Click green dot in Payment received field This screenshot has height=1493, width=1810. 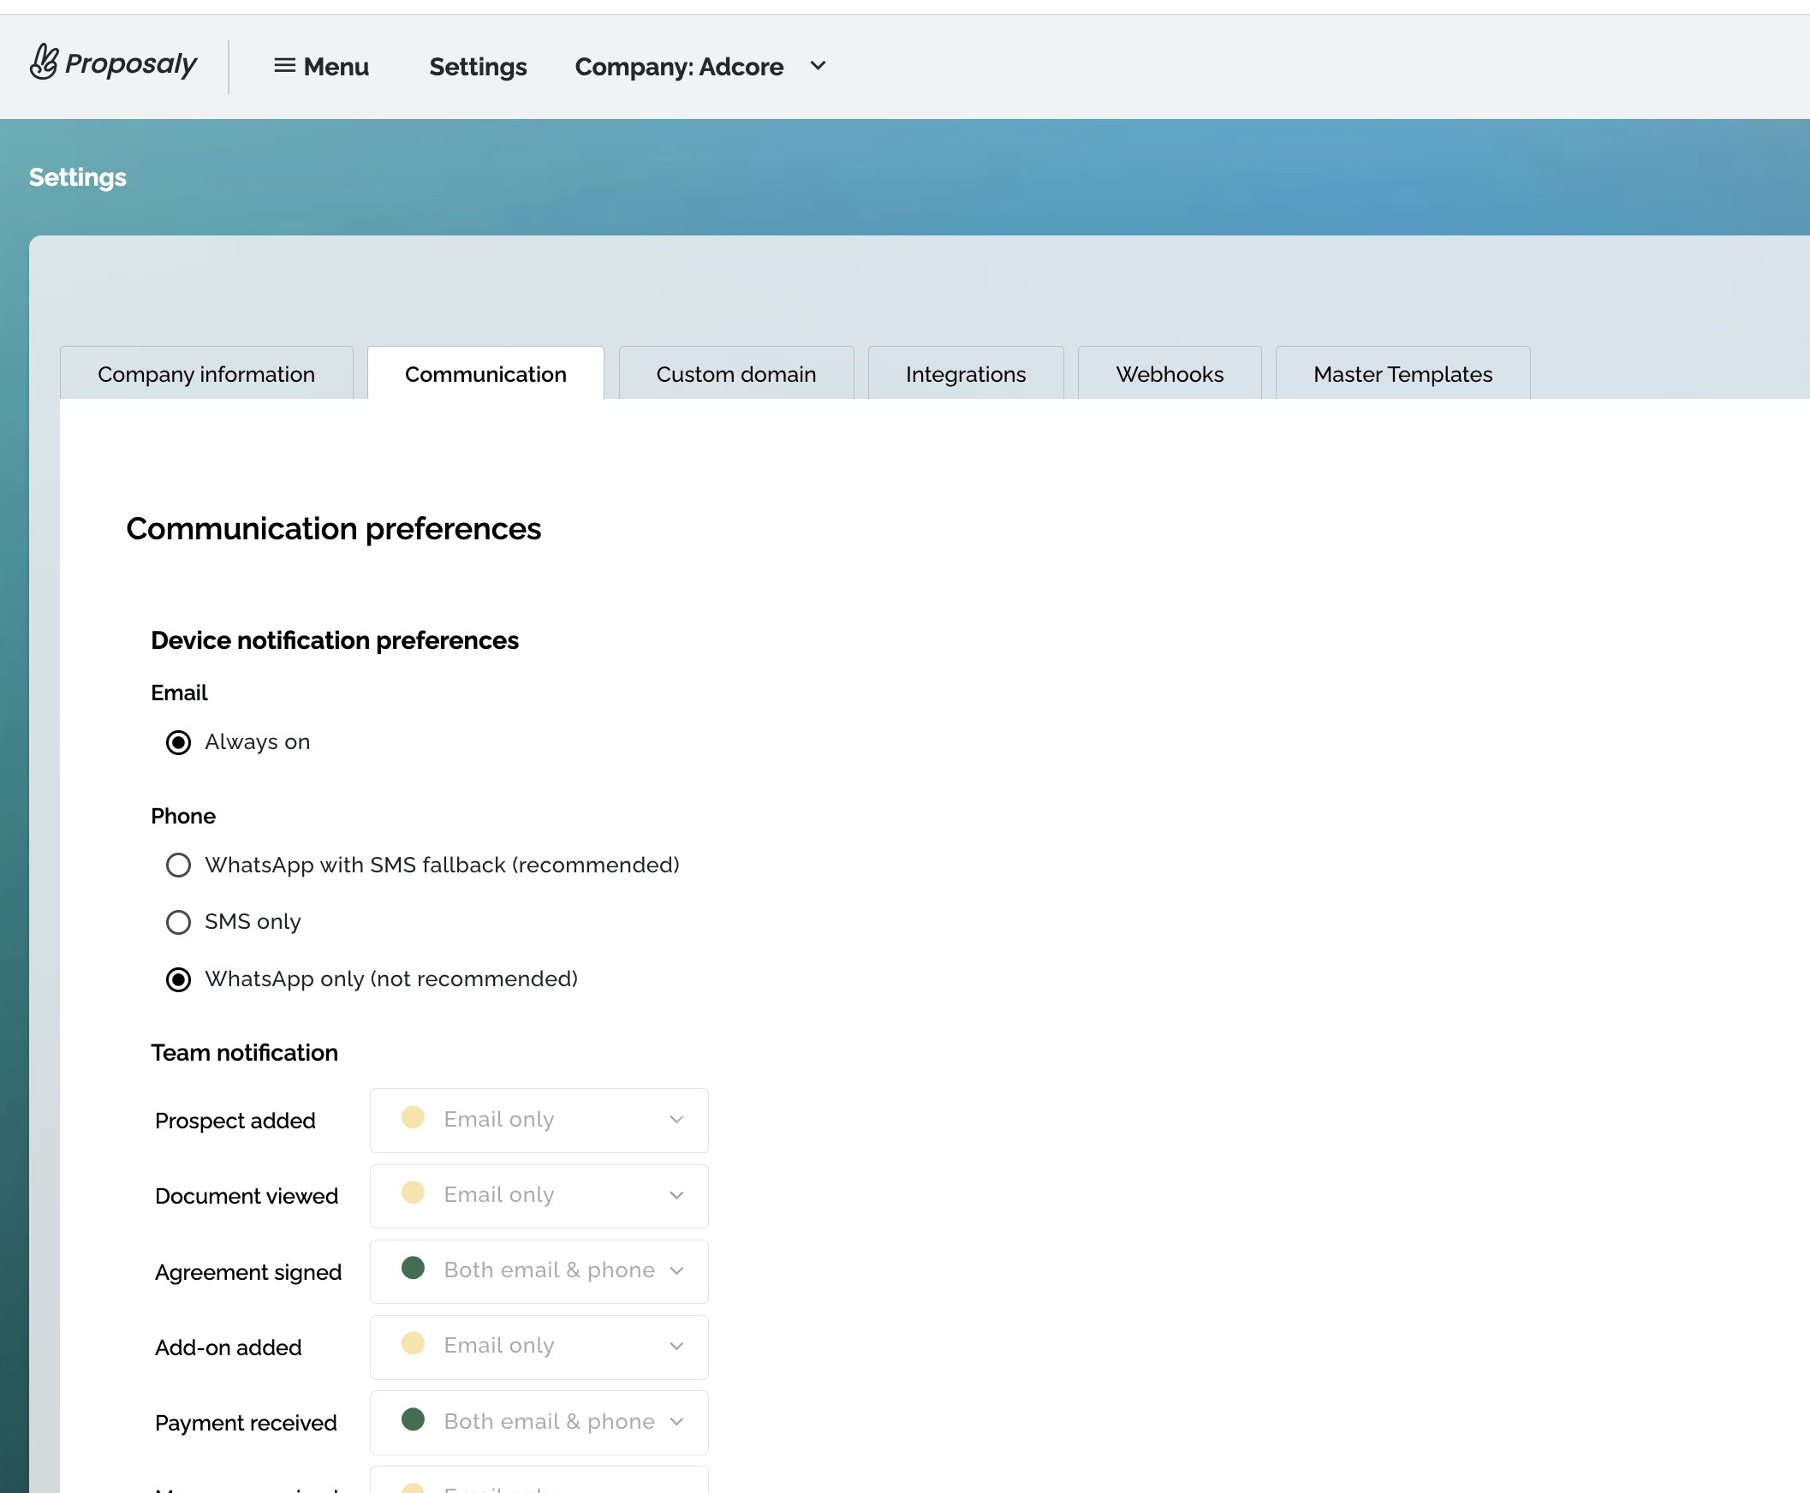pos(413,1420)
